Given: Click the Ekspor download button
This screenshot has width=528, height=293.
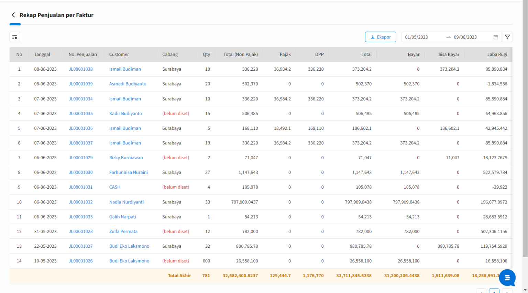Looking at the screenshot, I should click(380, 37).
